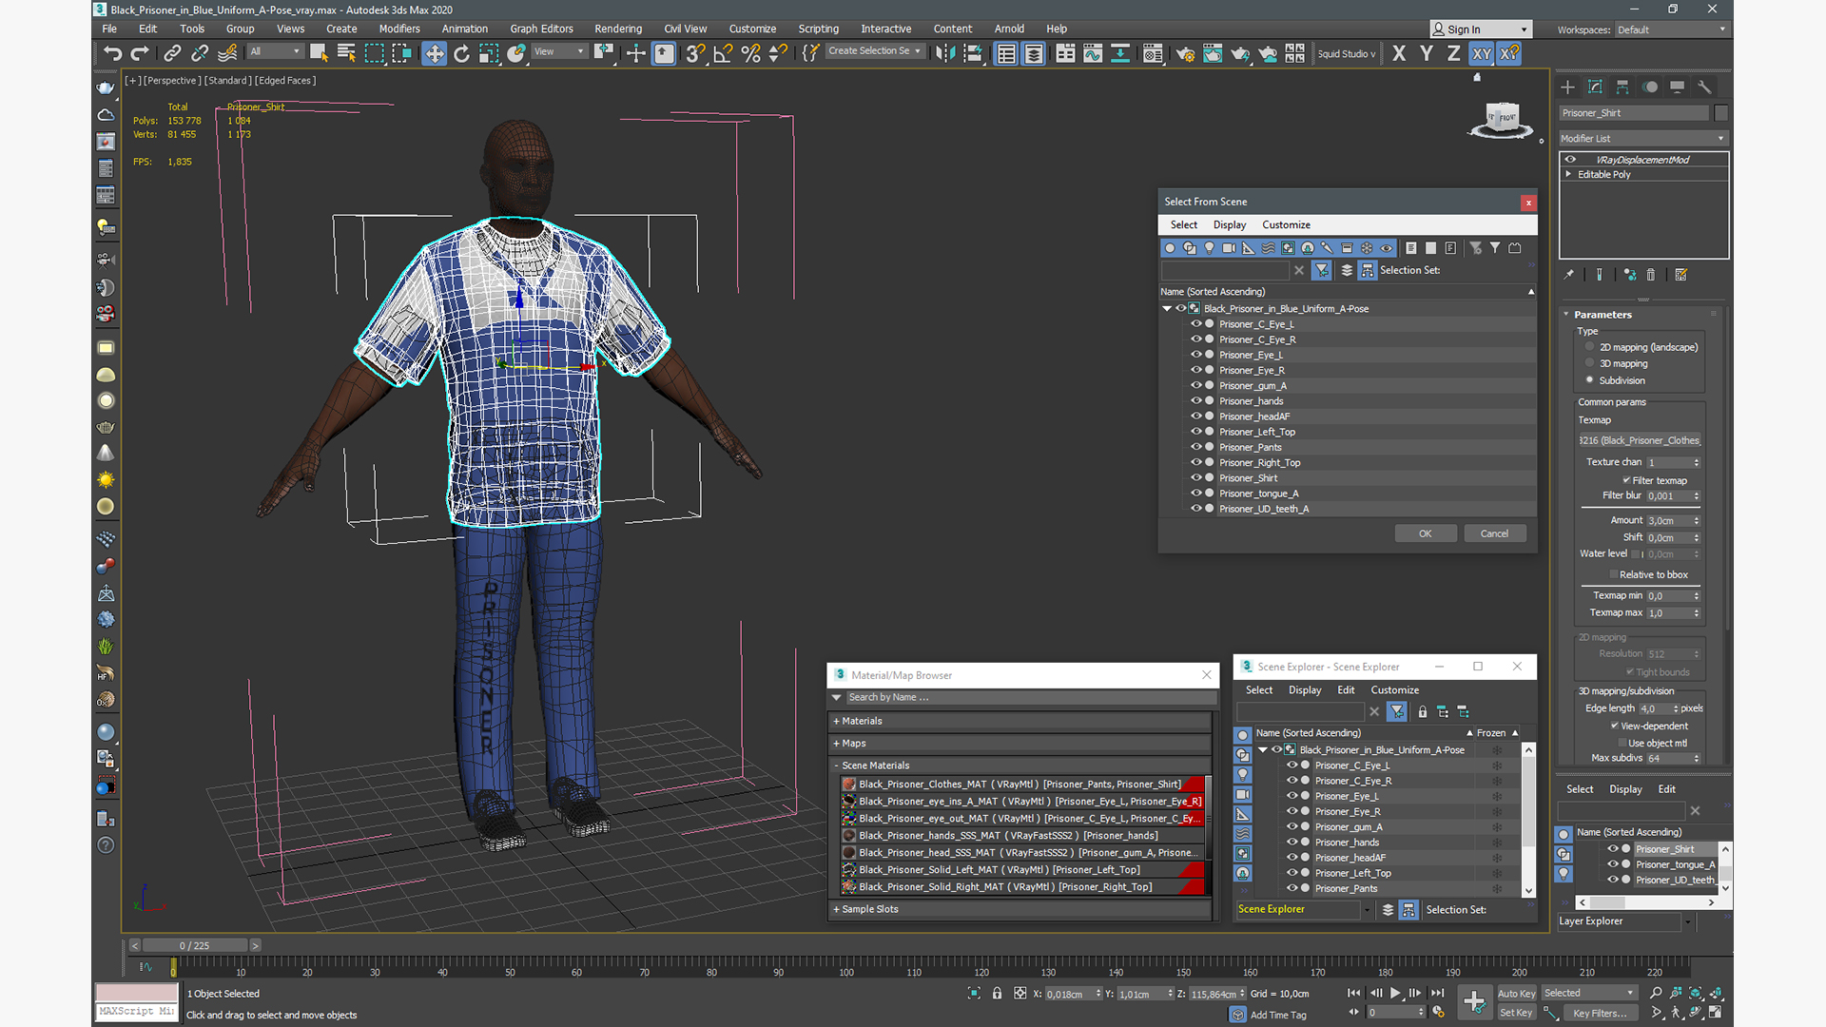Switch to the Hierarchy command panel tab
The width and height of the screenshot is (1826, 1027).
coord(1622,87)
